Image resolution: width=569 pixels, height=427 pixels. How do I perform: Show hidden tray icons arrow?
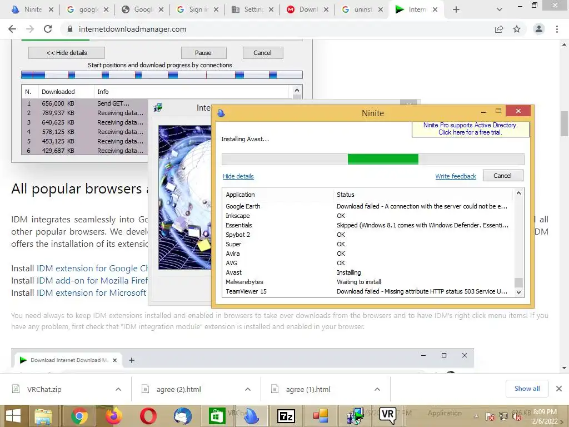pos(476,416)
